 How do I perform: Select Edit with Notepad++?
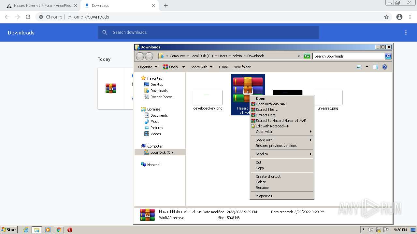(282, 126)
